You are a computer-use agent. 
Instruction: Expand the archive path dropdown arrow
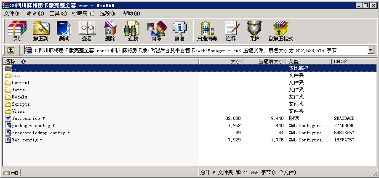click(x=371, y=50)
